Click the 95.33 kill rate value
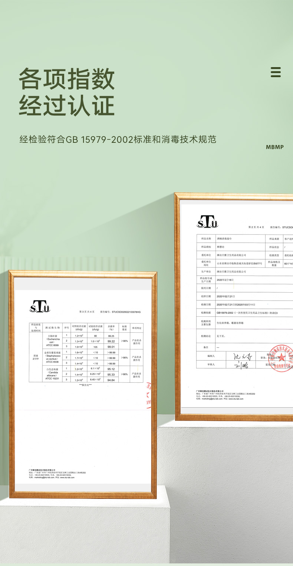This screenshot has width=293, height=566. pos(111,374)
